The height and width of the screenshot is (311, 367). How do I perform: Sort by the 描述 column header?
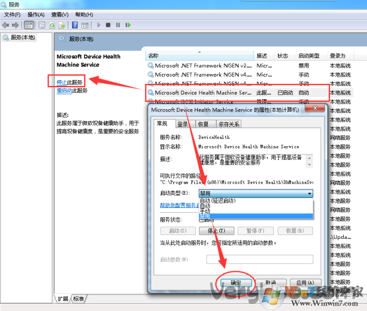265,56
